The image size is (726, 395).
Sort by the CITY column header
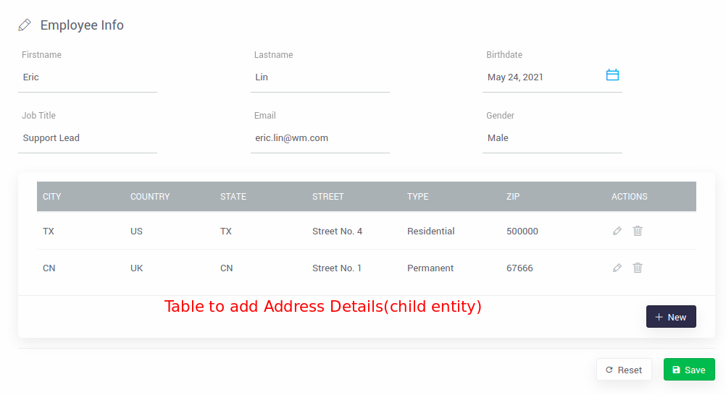pos(52,197)
